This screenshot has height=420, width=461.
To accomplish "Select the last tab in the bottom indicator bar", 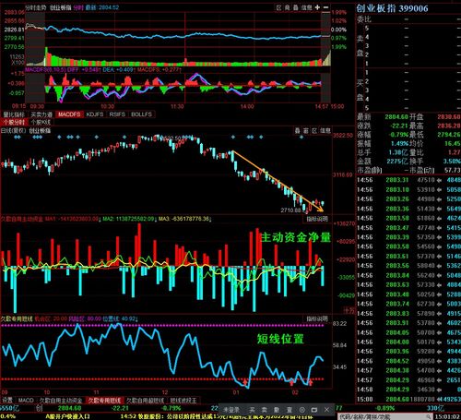I will pyautogui.click(x=183, y=401).
